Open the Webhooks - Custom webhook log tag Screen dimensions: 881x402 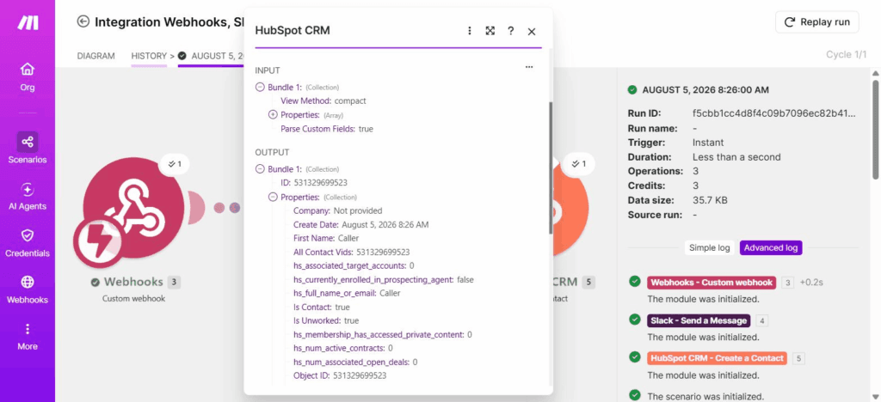[x=712, y=283]
